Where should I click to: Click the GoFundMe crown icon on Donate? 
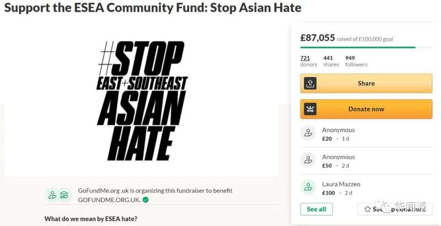310,109
